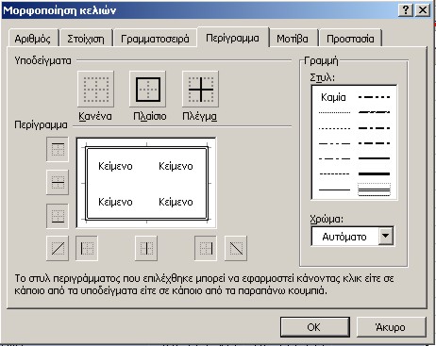Select the slanted dash-dot line style

coord(374,112)
